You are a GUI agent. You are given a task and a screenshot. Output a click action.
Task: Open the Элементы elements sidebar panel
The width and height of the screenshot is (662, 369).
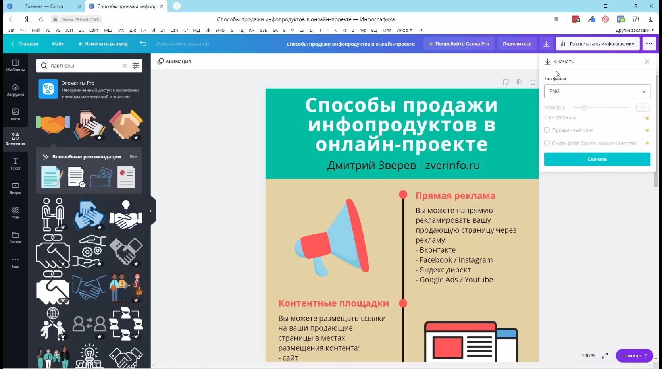(x=15, y=139)
